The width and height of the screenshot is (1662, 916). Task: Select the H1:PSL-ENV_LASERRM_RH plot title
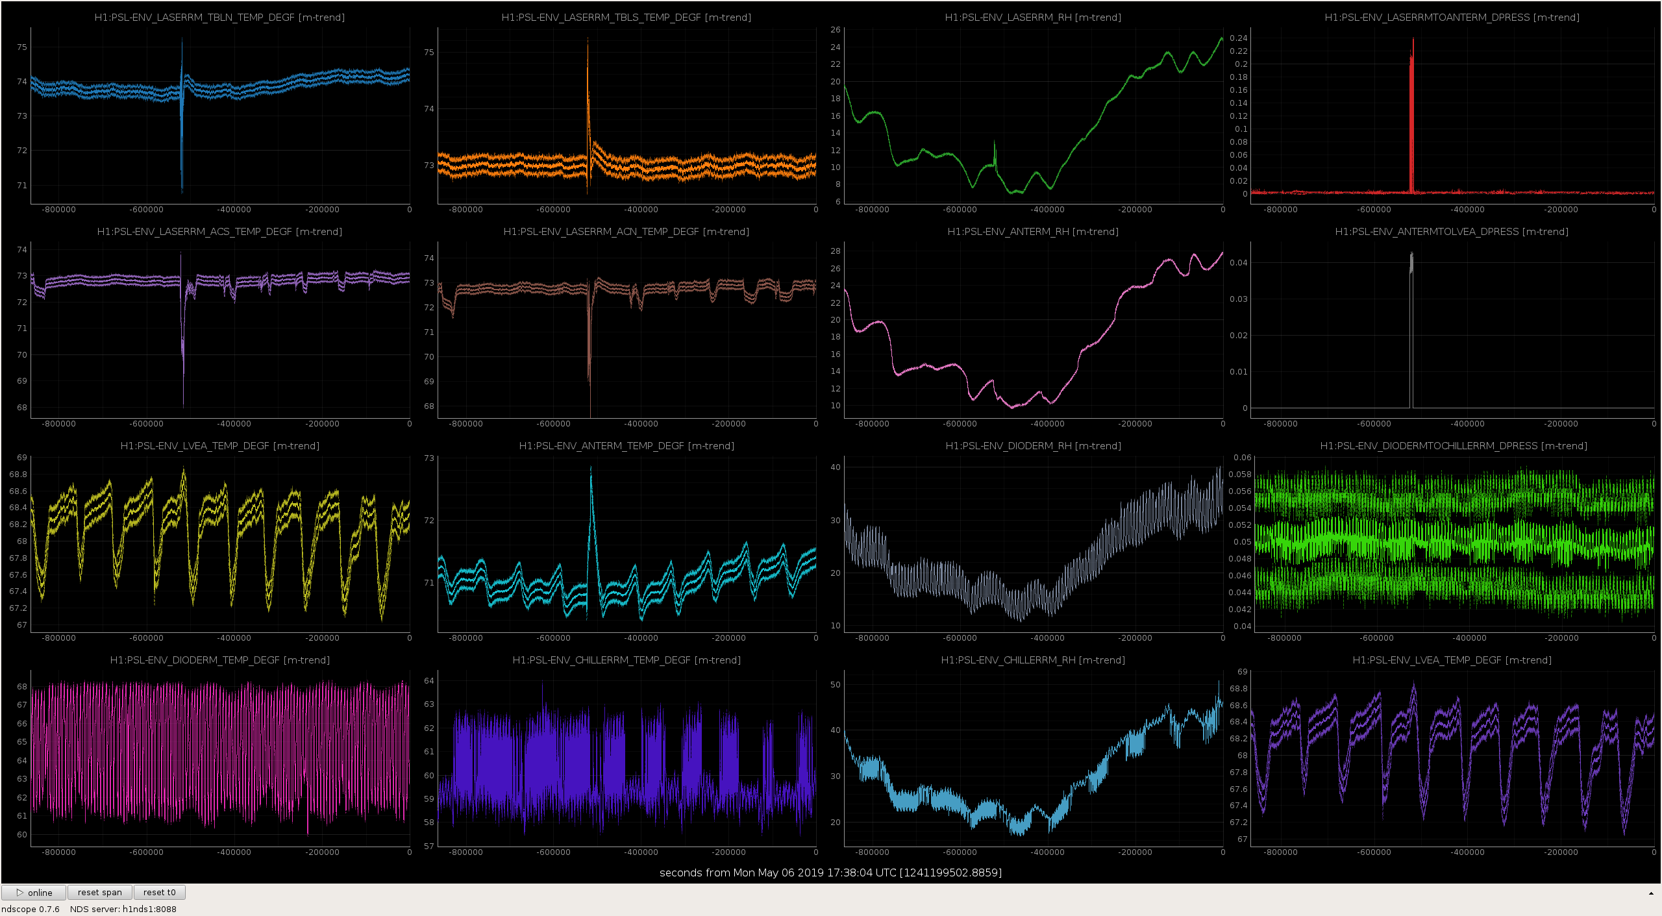pos(1033,18)
